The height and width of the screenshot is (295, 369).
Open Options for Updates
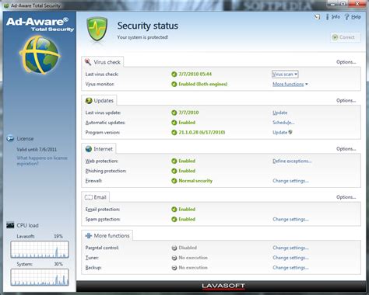point(346,100)
